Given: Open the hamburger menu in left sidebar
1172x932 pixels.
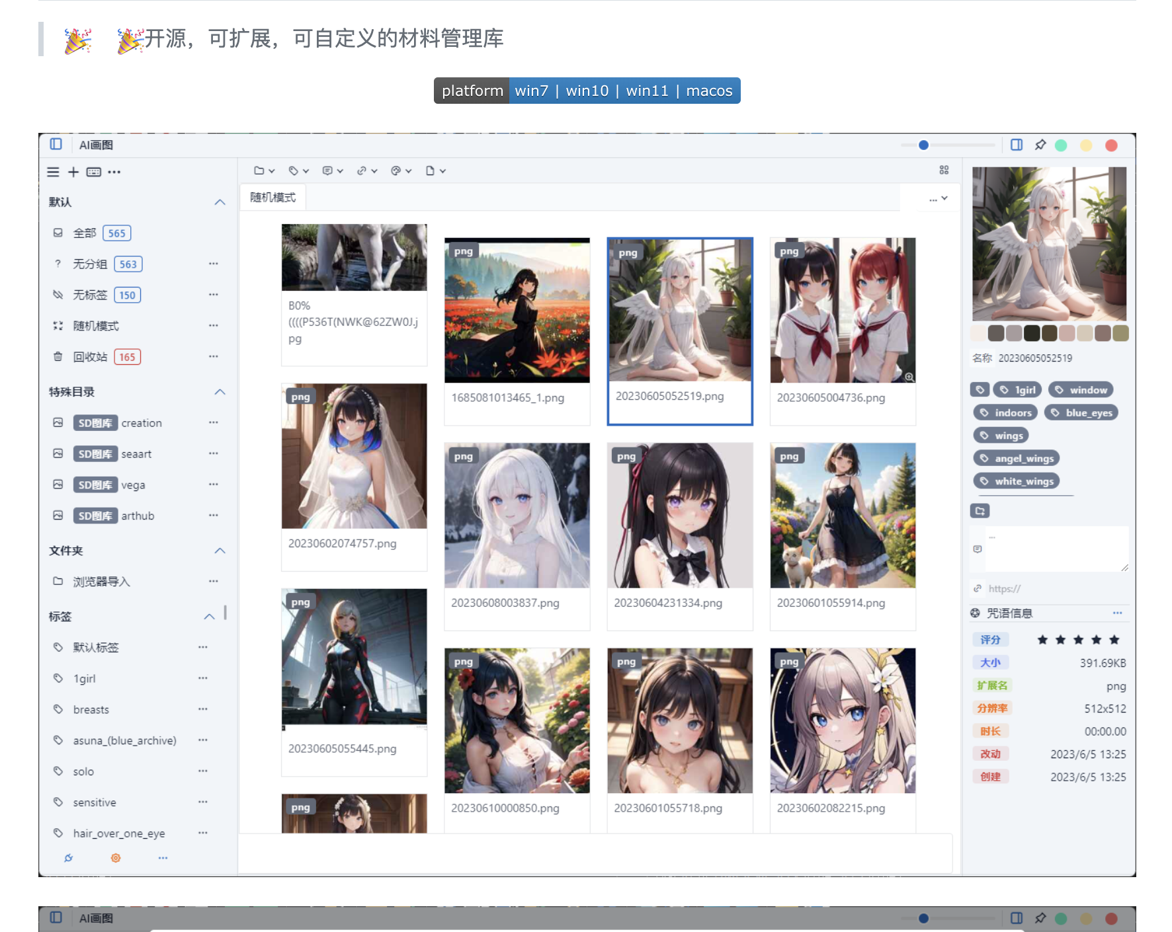Looking at the screenshot, I should coord(53,172).
